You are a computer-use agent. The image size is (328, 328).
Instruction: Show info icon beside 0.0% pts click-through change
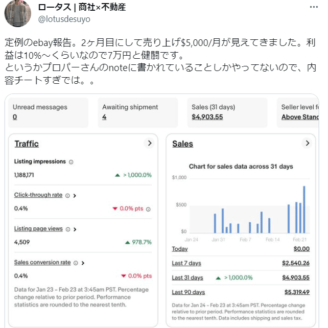coord(148,209)
